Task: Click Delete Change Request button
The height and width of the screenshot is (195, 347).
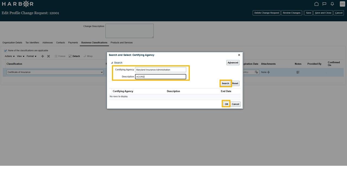Action: tap(266, 13)
